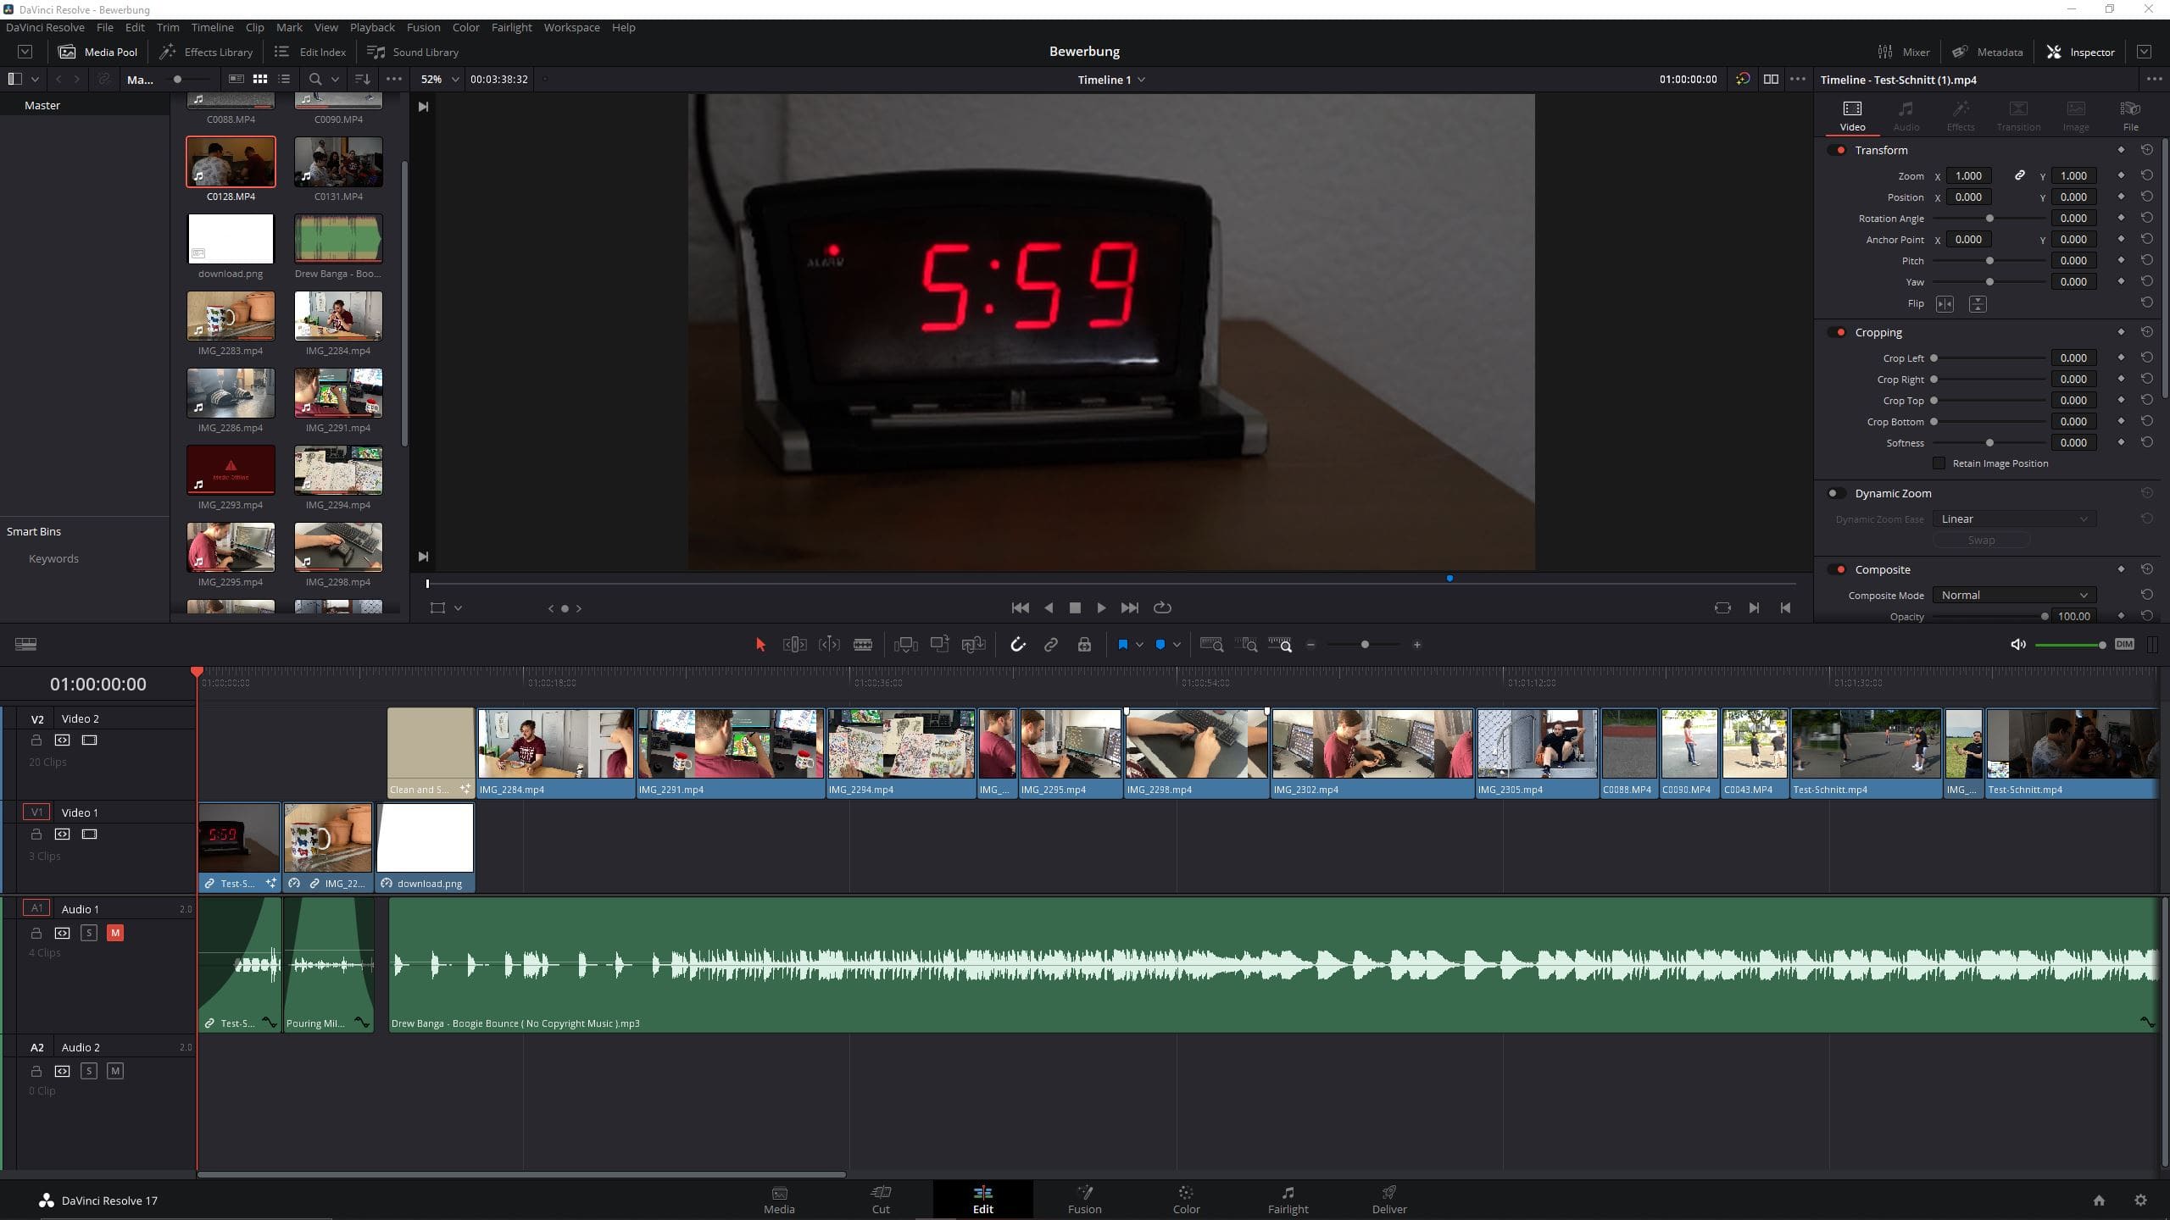The height and width of the screenshot is (1220, 2170).
Task: Open the Metadata panel
Action: tap(1987, 52)
